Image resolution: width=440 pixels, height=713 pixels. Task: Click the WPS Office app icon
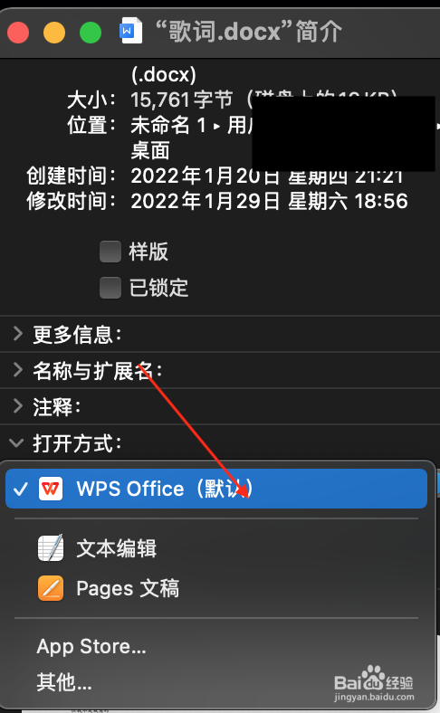pos(51,489)
